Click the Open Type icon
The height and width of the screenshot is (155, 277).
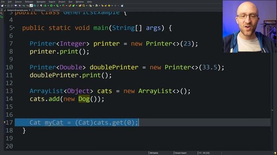pyautogui.click(x=80, y=6)
